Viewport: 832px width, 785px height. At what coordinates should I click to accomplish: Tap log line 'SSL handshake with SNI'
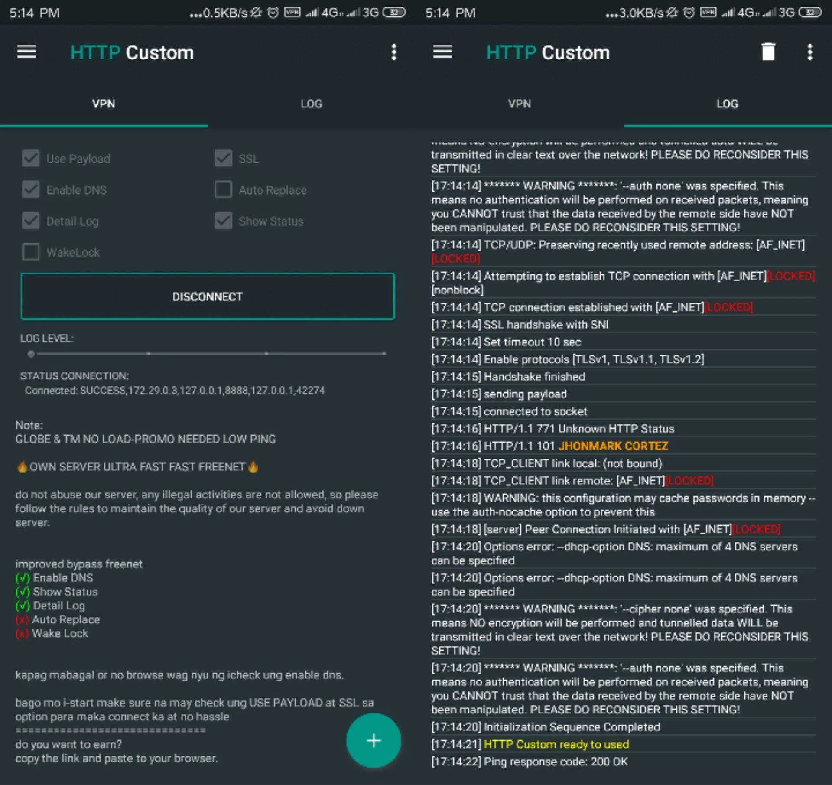click(x=546, y=325)
